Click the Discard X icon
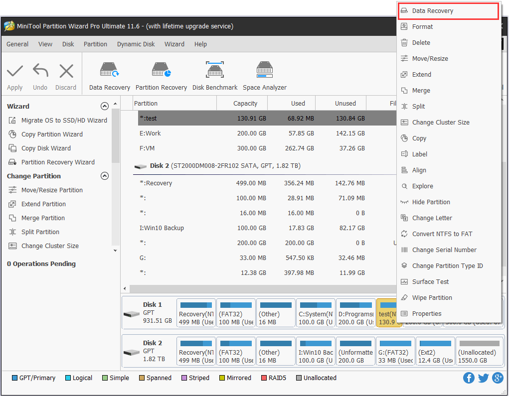Screen dimensions: 509x396 66,71
